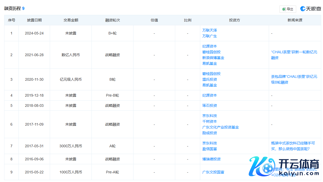The height and width of the screenshot is (182, 323).
Task: Select the 融资轮次 column header
Action: coord(112,20)
